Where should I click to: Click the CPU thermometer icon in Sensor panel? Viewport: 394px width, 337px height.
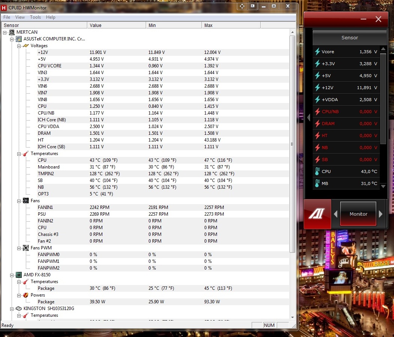pyautogui.click(x=317, y=171)
